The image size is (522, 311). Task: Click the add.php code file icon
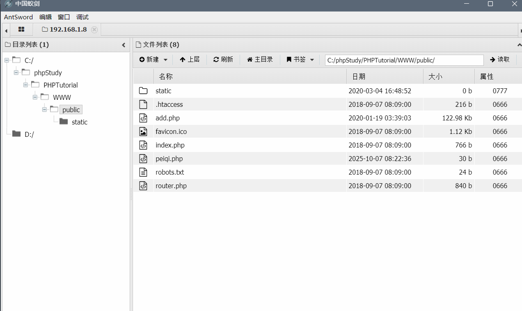pos(143,118)
